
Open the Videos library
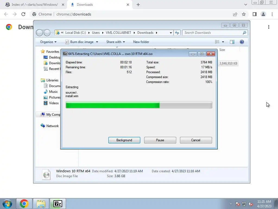[51, 103]
